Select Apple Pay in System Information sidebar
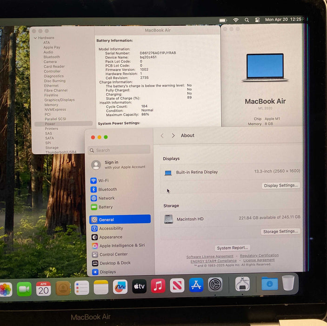The height and width of the screenshot is (326, 327). [52, 48]
